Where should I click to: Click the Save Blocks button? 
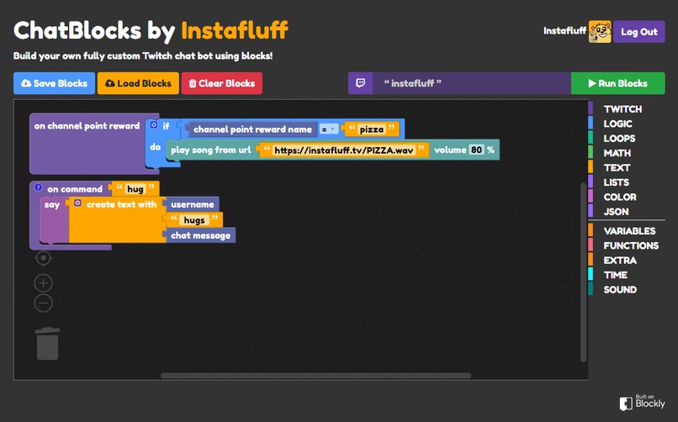click(x=54, y=83)
